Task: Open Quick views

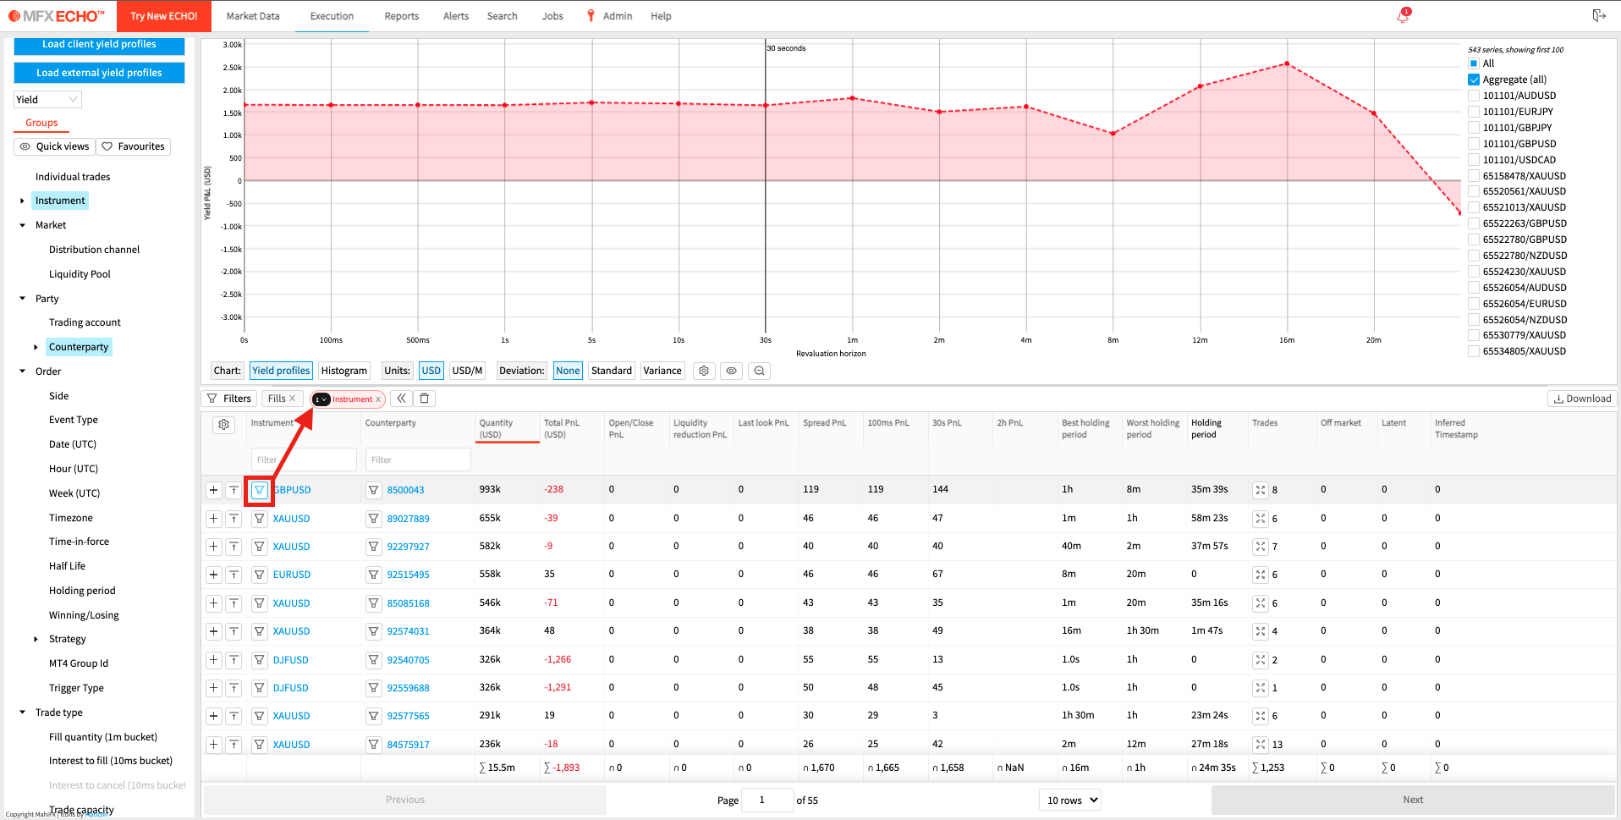Action: click(x=54, y=146)
